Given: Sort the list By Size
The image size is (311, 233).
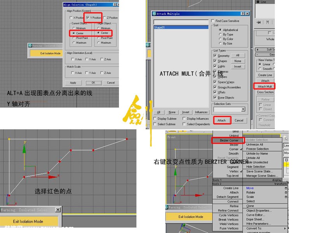Looking at the screenshot, I should click(220, 43).
